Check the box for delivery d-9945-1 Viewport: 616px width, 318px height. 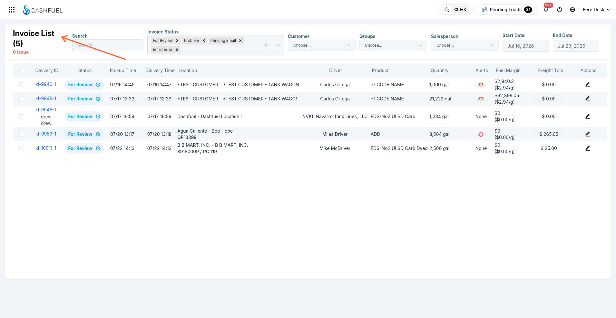click(x=22, y=99)
